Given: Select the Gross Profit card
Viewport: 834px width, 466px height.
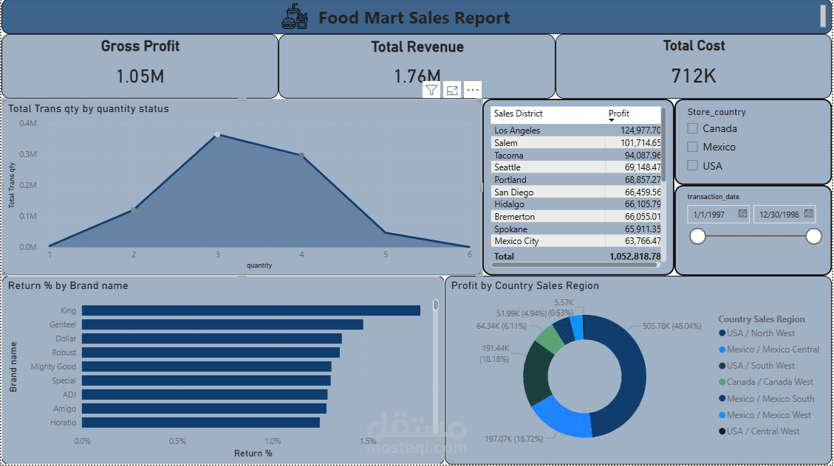Looking at the screenshot, I should tap(140, 66).
